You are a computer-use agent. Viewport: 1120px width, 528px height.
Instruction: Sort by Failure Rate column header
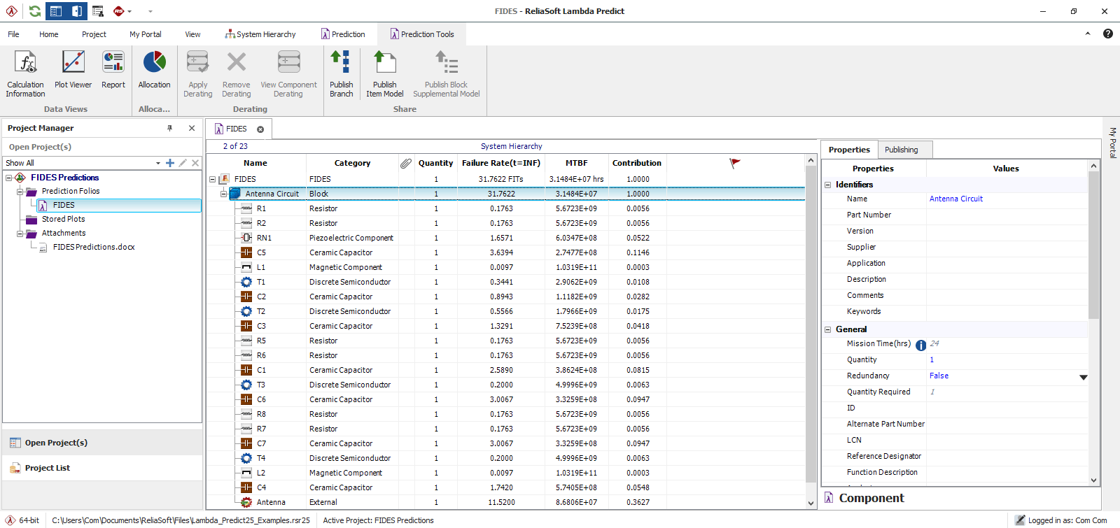[501, 163]
